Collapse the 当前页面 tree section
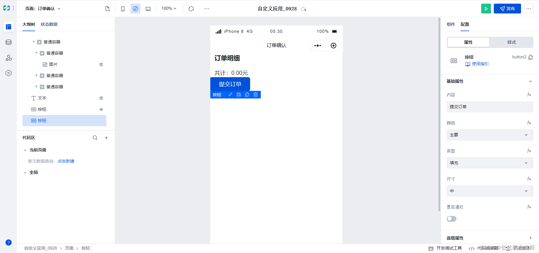The width and height of the screenshot is (539, 253). coord(25,150)
